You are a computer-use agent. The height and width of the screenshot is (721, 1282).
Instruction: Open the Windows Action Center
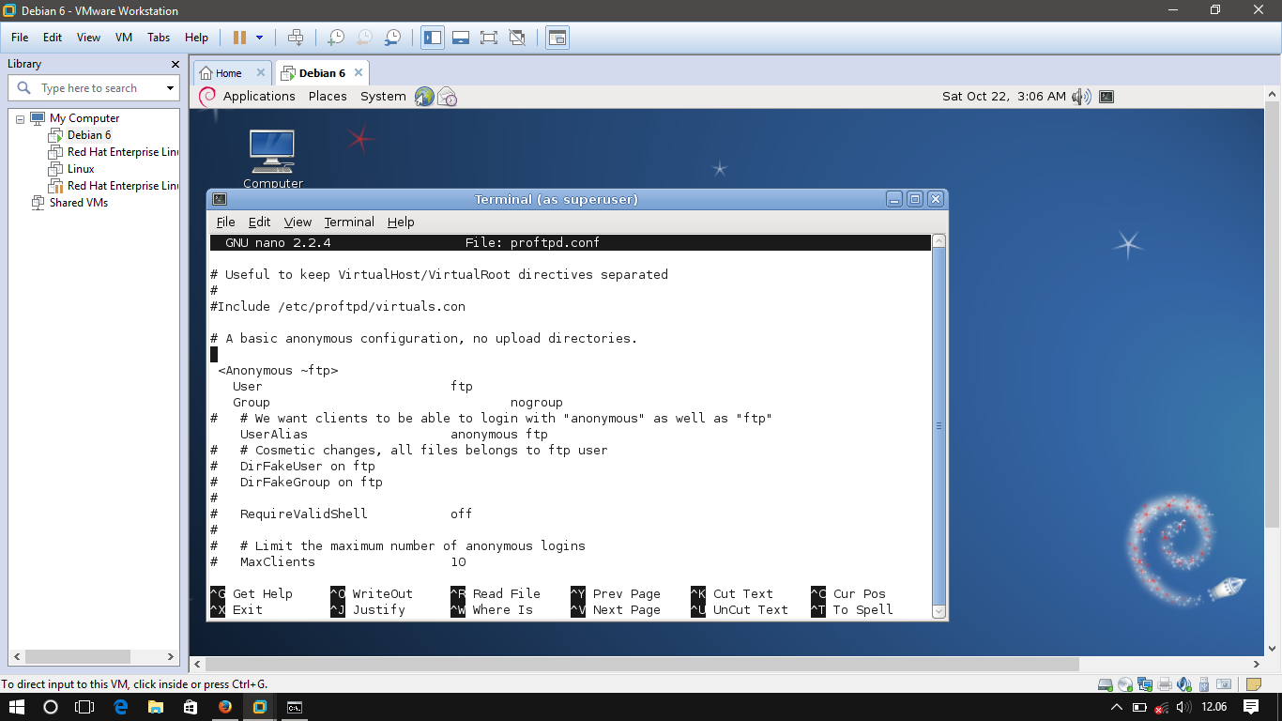coord(1252,707)
